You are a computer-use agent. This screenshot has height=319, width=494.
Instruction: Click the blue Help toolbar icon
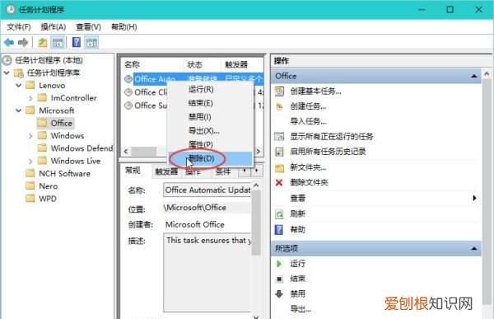click(77, 42)
